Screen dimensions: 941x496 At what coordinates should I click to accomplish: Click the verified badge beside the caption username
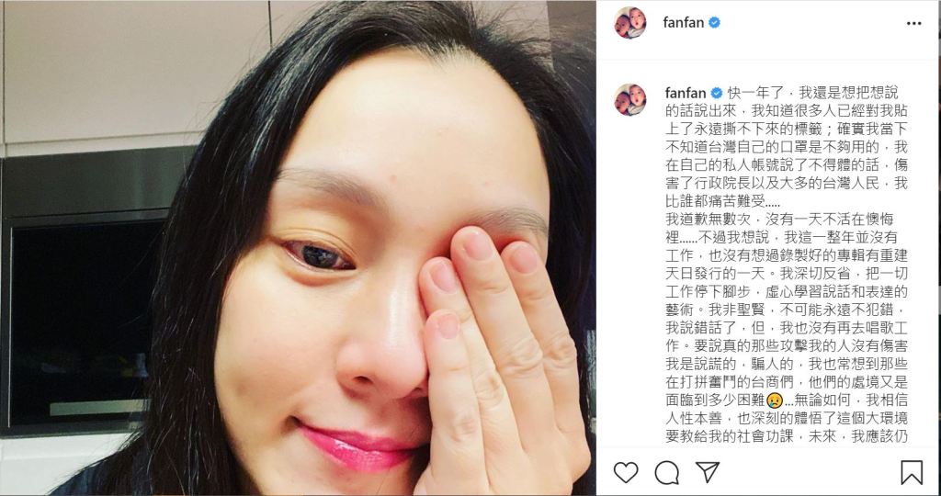[x=716, y=93]
